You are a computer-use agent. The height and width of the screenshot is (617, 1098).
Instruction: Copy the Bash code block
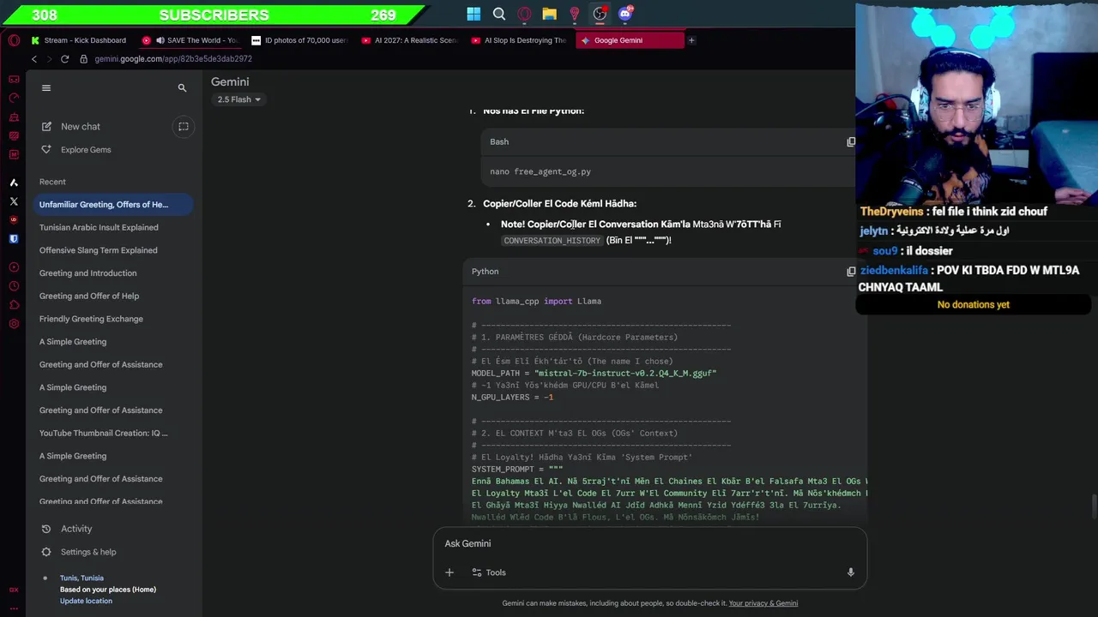(x=851, y=141)
